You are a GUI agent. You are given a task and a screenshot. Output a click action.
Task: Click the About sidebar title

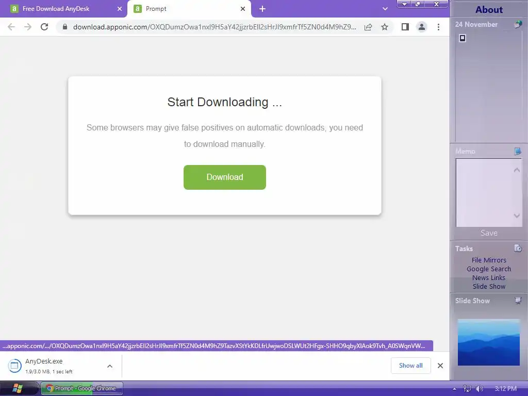point(489,9)
